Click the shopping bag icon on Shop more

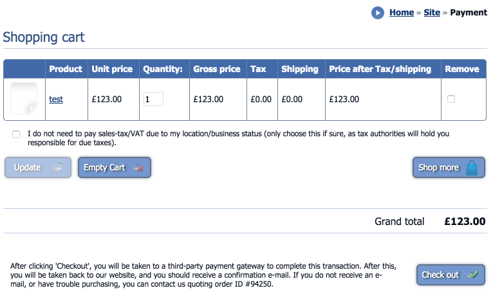click(x=472, y=168)
